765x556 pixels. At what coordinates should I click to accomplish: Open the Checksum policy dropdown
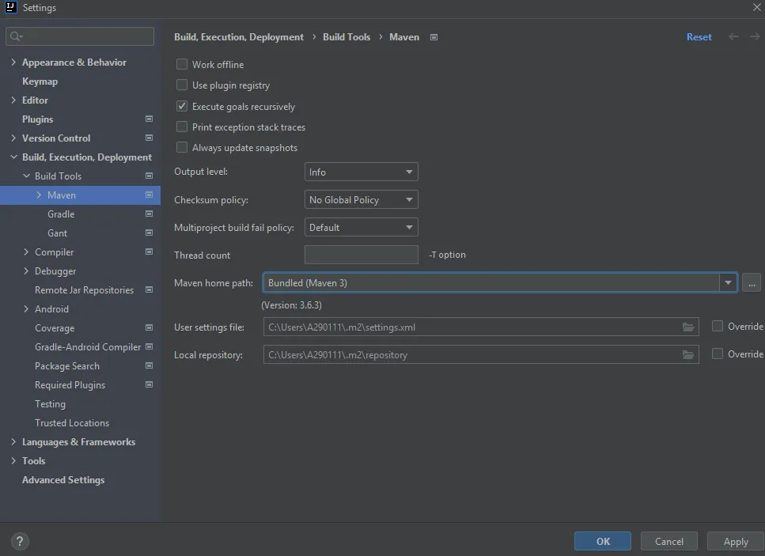coord(361,199)
